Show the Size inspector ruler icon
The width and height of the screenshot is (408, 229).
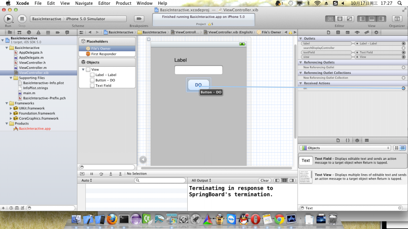point(367,33)
